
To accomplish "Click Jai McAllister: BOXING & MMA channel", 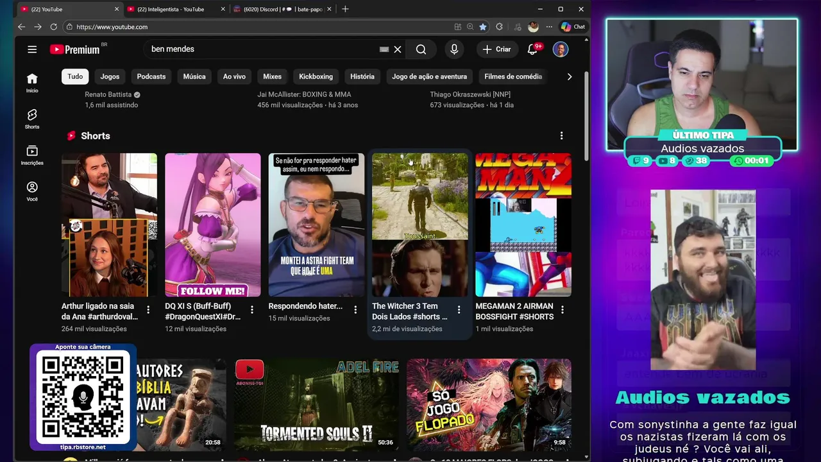I will pyautogui.click(x=304, y=94).
